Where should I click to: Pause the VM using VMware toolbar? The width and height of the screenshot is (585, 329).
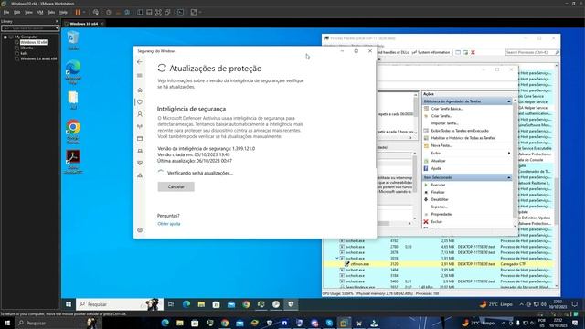click(78, 12)
